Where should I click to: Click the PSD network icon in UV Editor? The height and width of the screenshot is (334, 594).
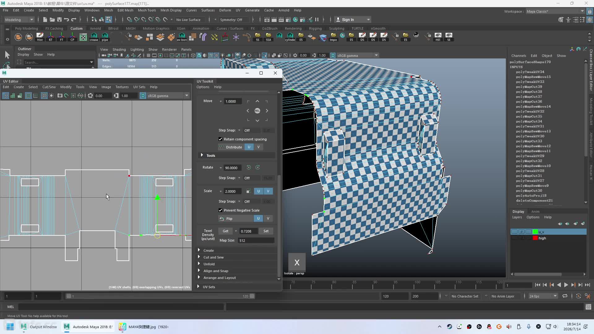point(80,96)
